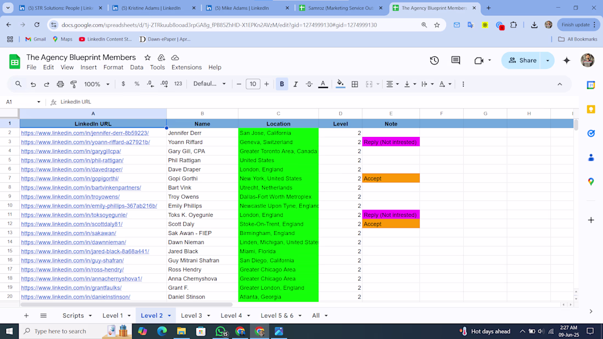Open the Name box dropdown arrow

tap(38, 102)
